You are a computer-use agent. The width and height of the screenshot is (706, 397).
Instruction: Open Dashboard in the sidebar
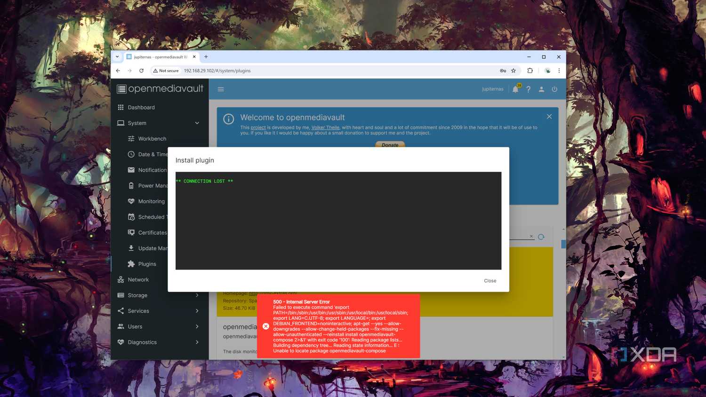tap(160, 107)
